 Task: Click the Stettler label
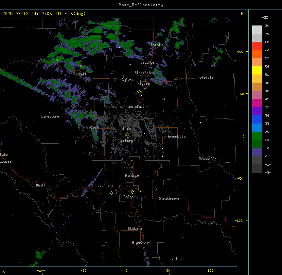(x=207, y=77)
